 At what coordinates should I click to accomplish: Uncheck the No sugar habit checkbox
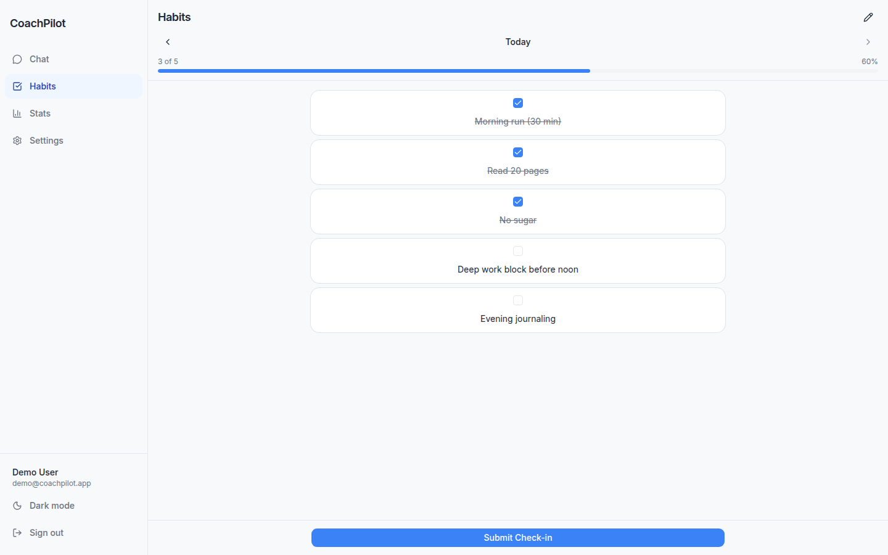pyautogui.click(x=518, y=202)
